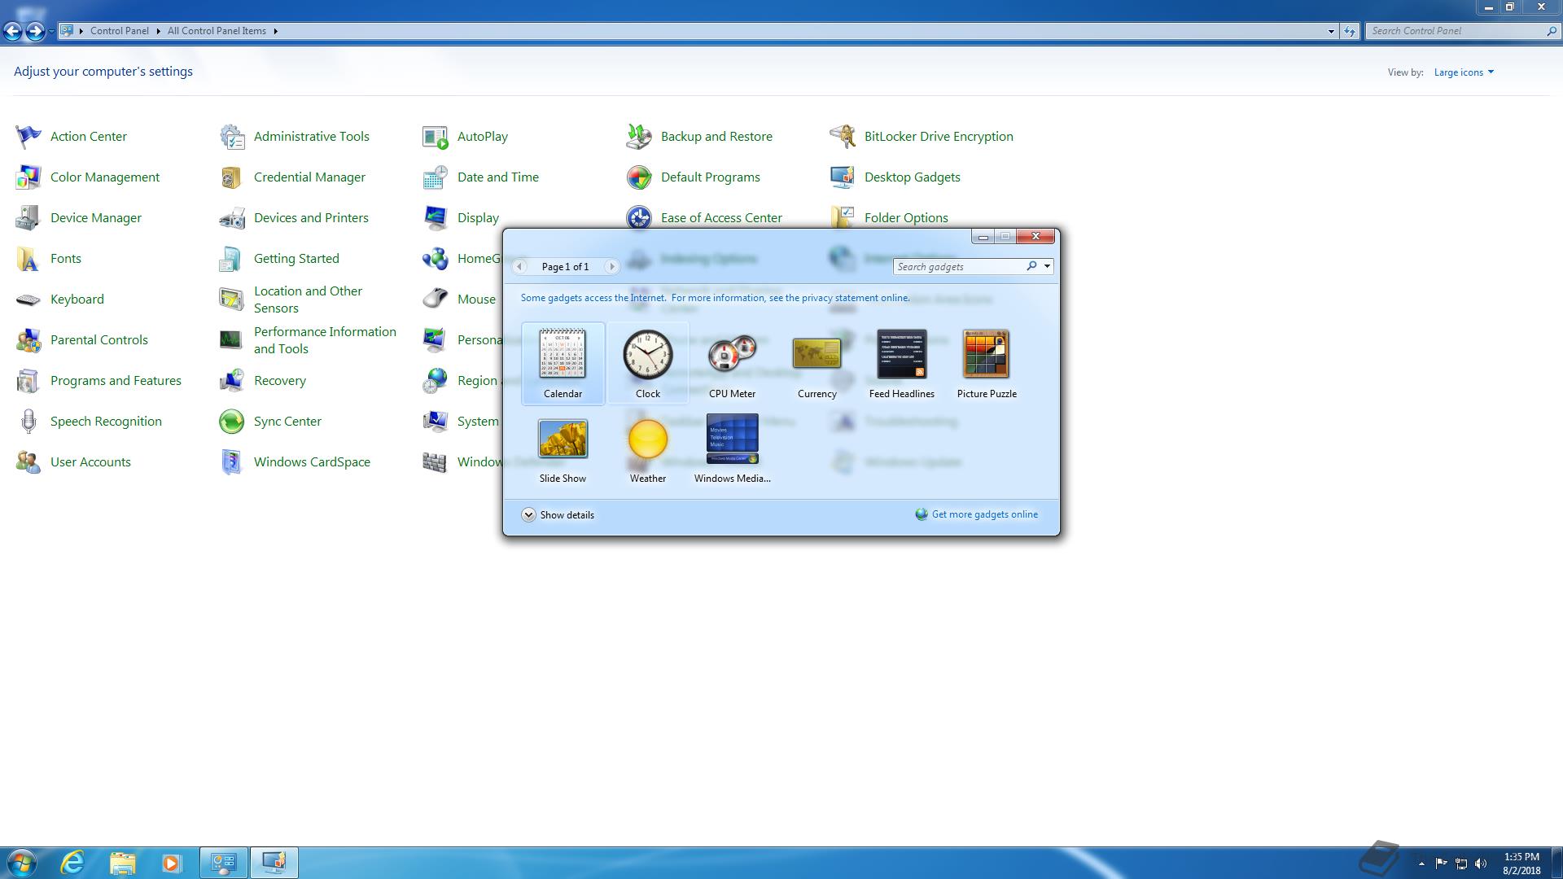Expand the Control Panel breadcrumb arrow

click(x=158, y=31)
